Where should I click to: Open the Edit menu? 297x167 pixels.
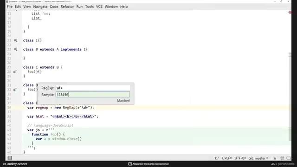tap(18, 6)
